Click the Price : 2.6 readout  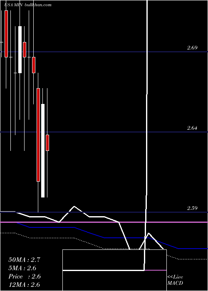[25, 276]
